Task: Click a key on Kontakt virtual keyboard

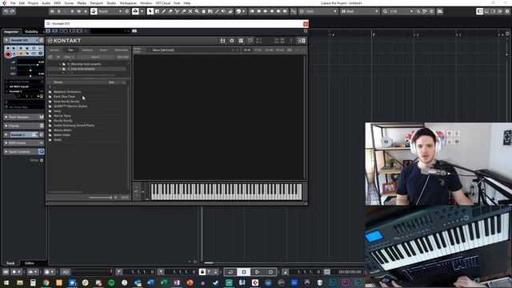Action: click(226, 192)
